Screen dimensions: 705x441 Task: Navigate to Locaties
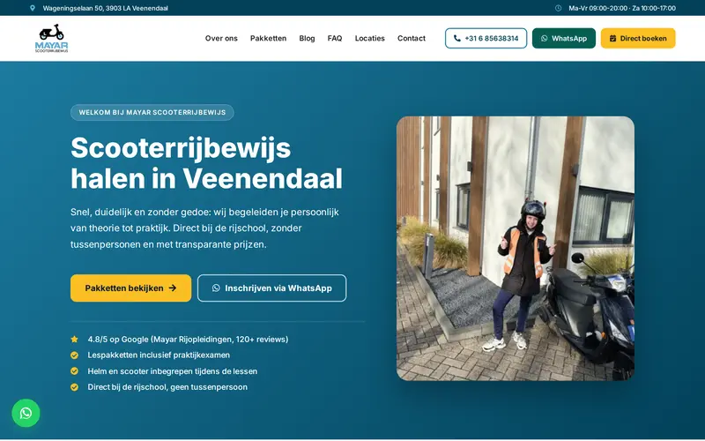pos(369,38)
